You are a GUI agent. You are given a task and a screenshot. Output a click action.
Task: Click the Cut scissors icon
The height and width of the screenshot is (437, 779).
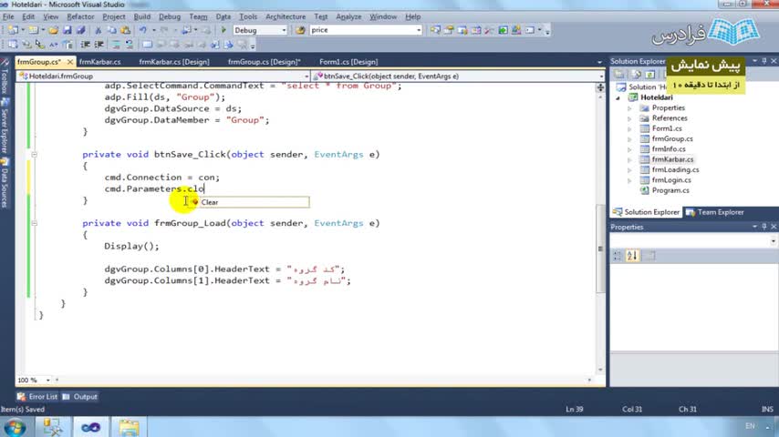tap(98, 30)
